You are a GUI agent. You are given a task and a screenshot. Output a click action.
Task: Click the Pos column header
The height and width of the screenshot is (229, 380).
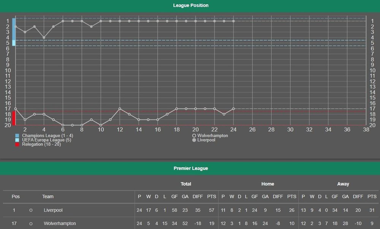[16, 197]
